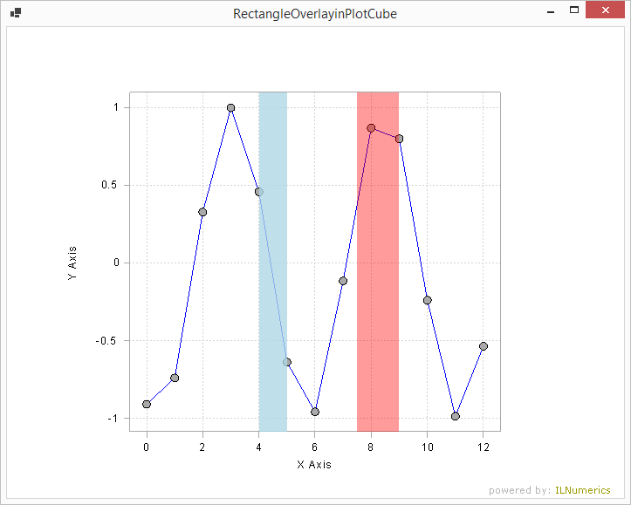Image resolution: width=631 pixels, height=505 pixels.
Task: Click the y-axis tick label '-0.5'
Action: pos(107,340)
